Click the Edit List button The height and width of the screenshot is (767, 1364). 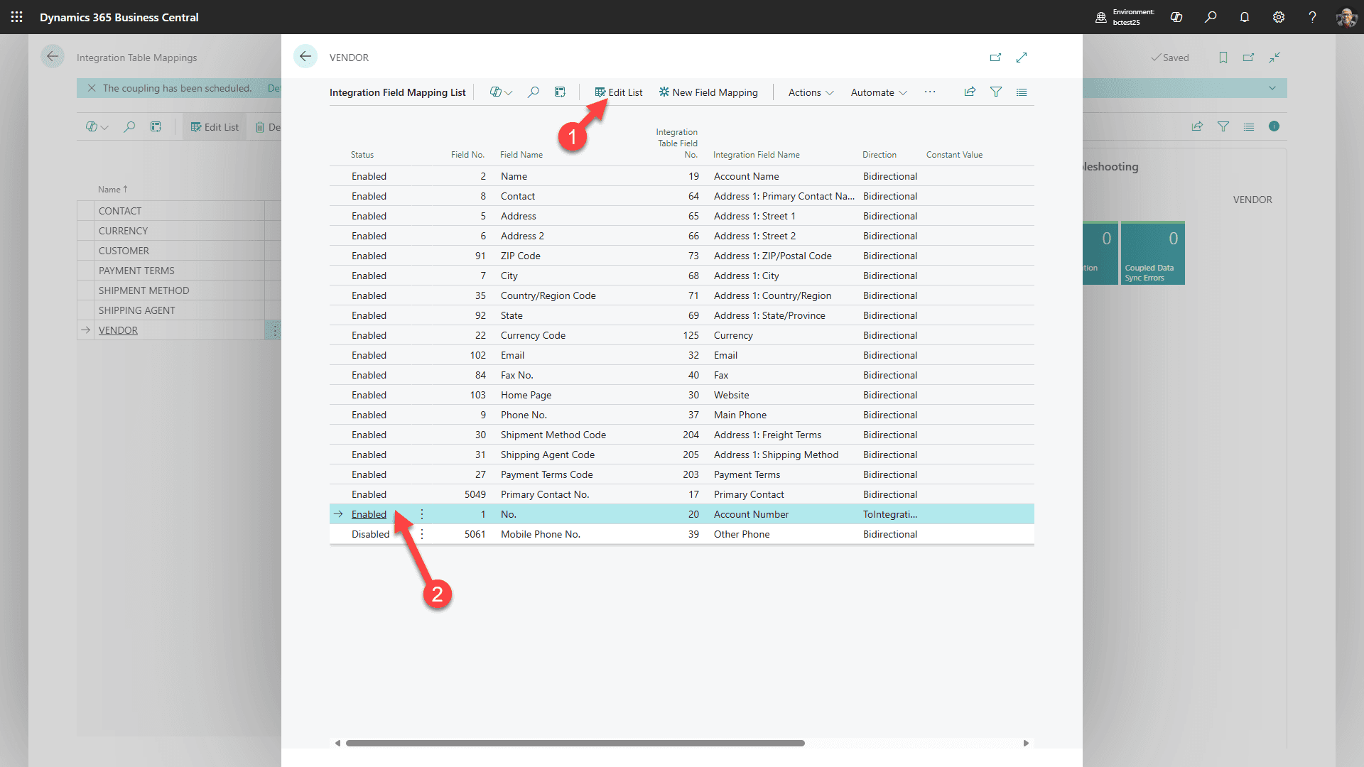click(x=619, y=92)
